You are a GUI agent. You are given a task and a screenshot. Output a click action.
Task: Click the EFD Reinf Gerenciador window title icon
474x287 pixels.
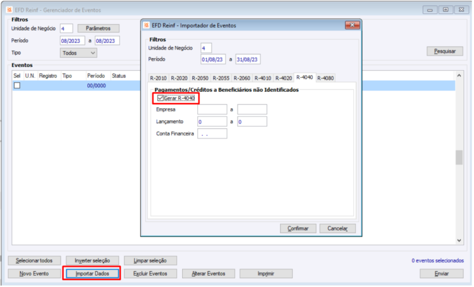[9, 10]
